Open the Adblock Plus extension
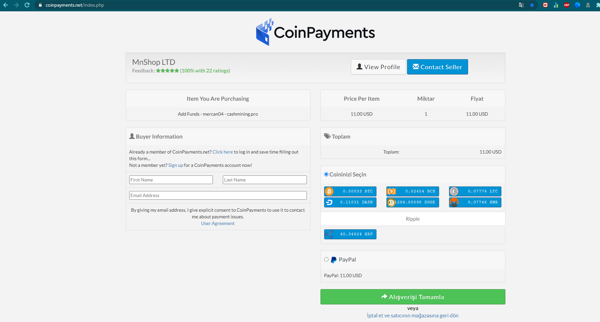 (x=567, y=5)
